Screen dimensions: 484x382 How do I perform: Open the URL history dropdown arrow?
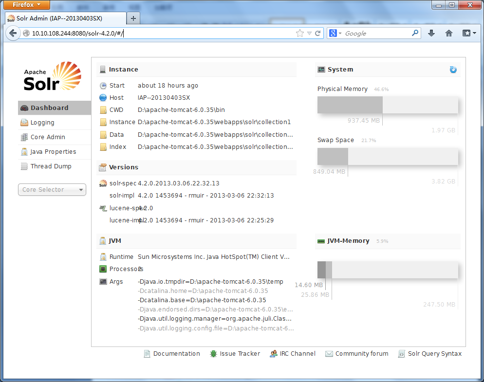(309, 33)
